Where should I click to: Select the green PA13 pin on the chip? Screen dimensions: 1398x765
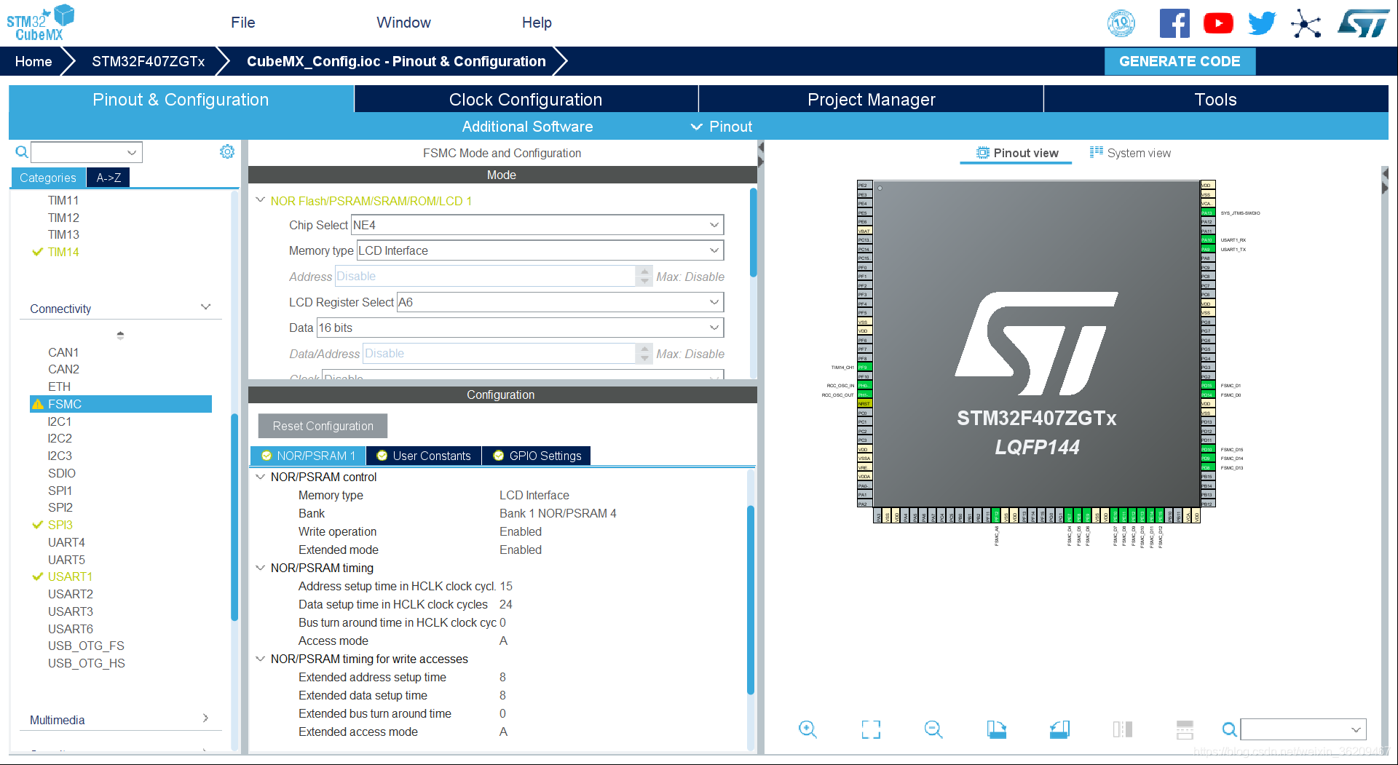click(x=1207, y=213)
